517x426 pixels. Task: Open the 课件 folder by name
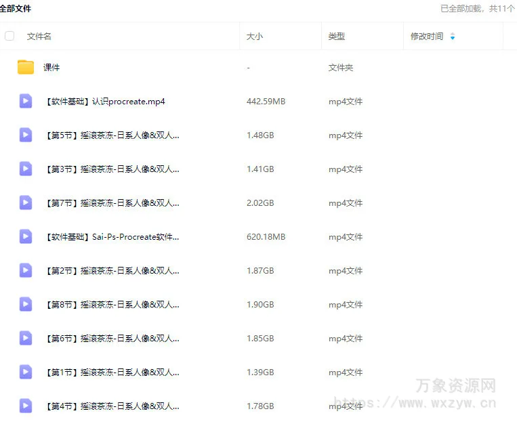click(x=51, y=68)
